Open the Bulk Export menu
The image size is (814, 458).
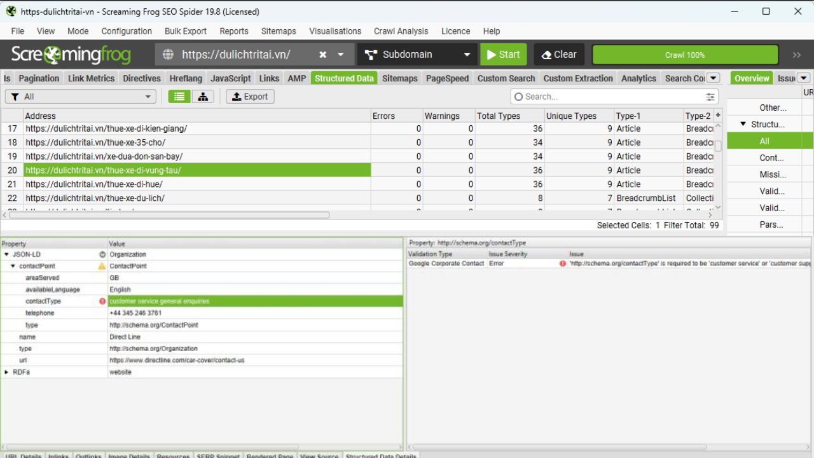click(185, 31)
